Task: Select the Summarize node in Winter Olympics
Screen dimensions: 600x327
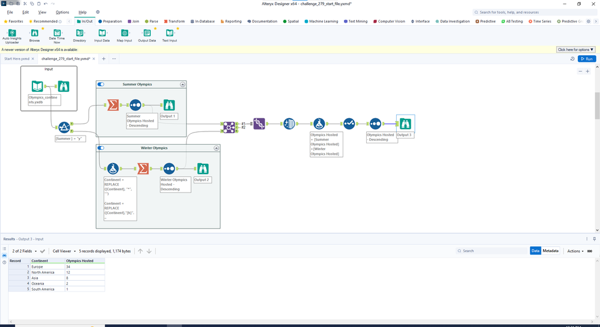Action: [x=142, y=169]
